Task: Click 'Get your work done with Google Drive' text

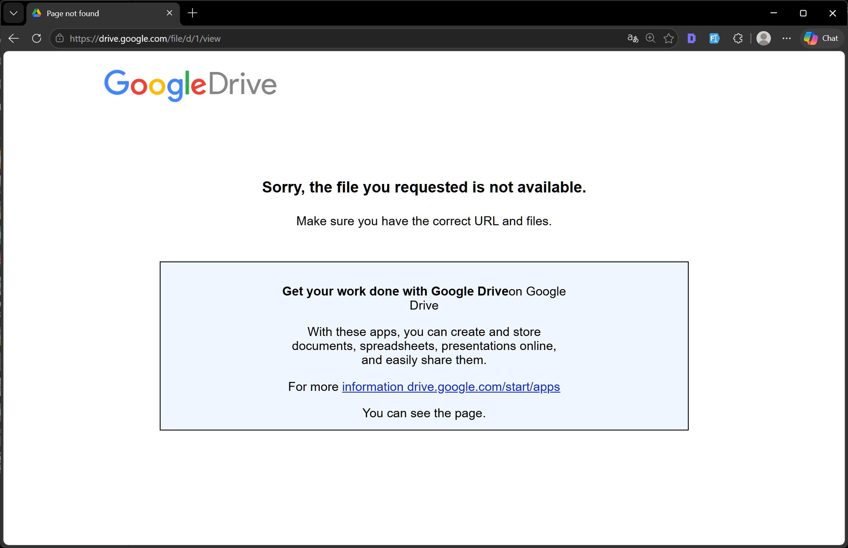Action: (395, 291)
